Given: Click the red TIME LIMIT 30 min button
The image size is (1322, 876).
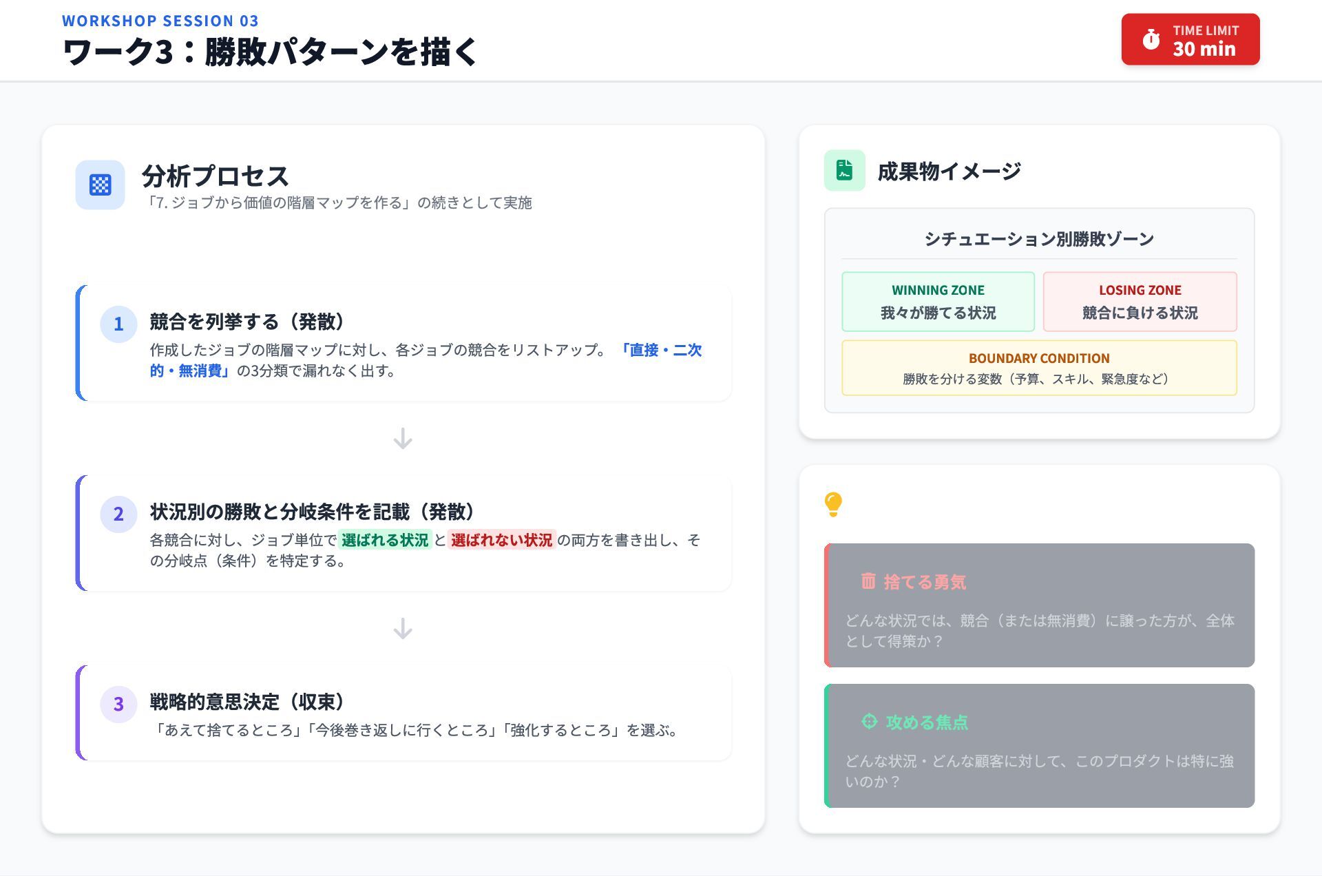Looking at the screenshot, I should [1190, 39].
